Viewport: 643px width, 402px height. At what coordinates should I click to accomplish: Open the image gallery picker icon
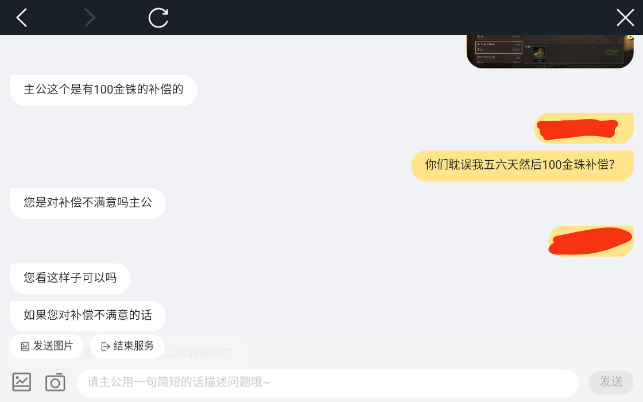click(22, 382)
